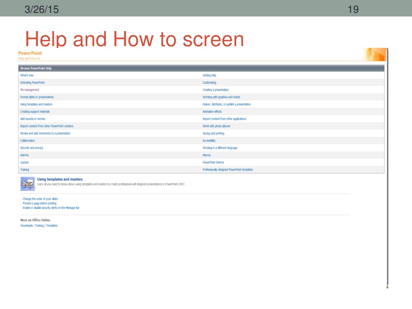This screenshot has height=309, width=412.
Task: Open Using templates and masters in the browse list
Action: coord(36,104)
